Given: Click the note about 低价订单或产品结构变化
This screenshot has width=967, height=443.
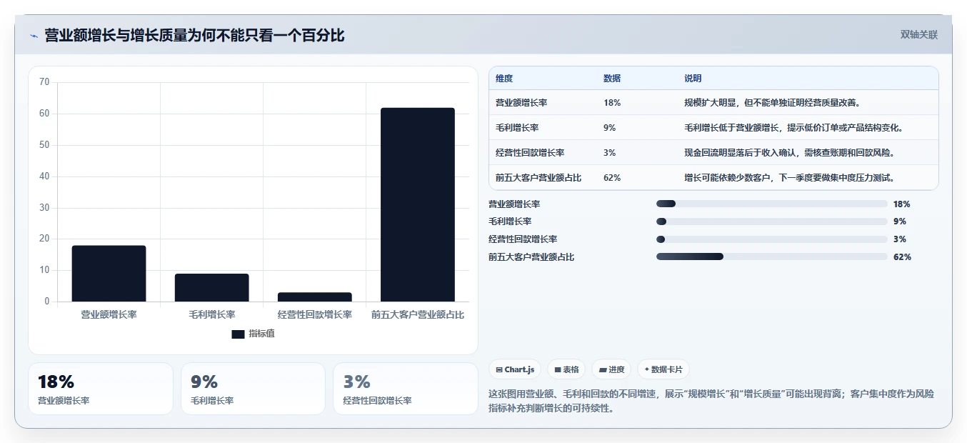Looking at the screenshot, I should click(794, 128).
